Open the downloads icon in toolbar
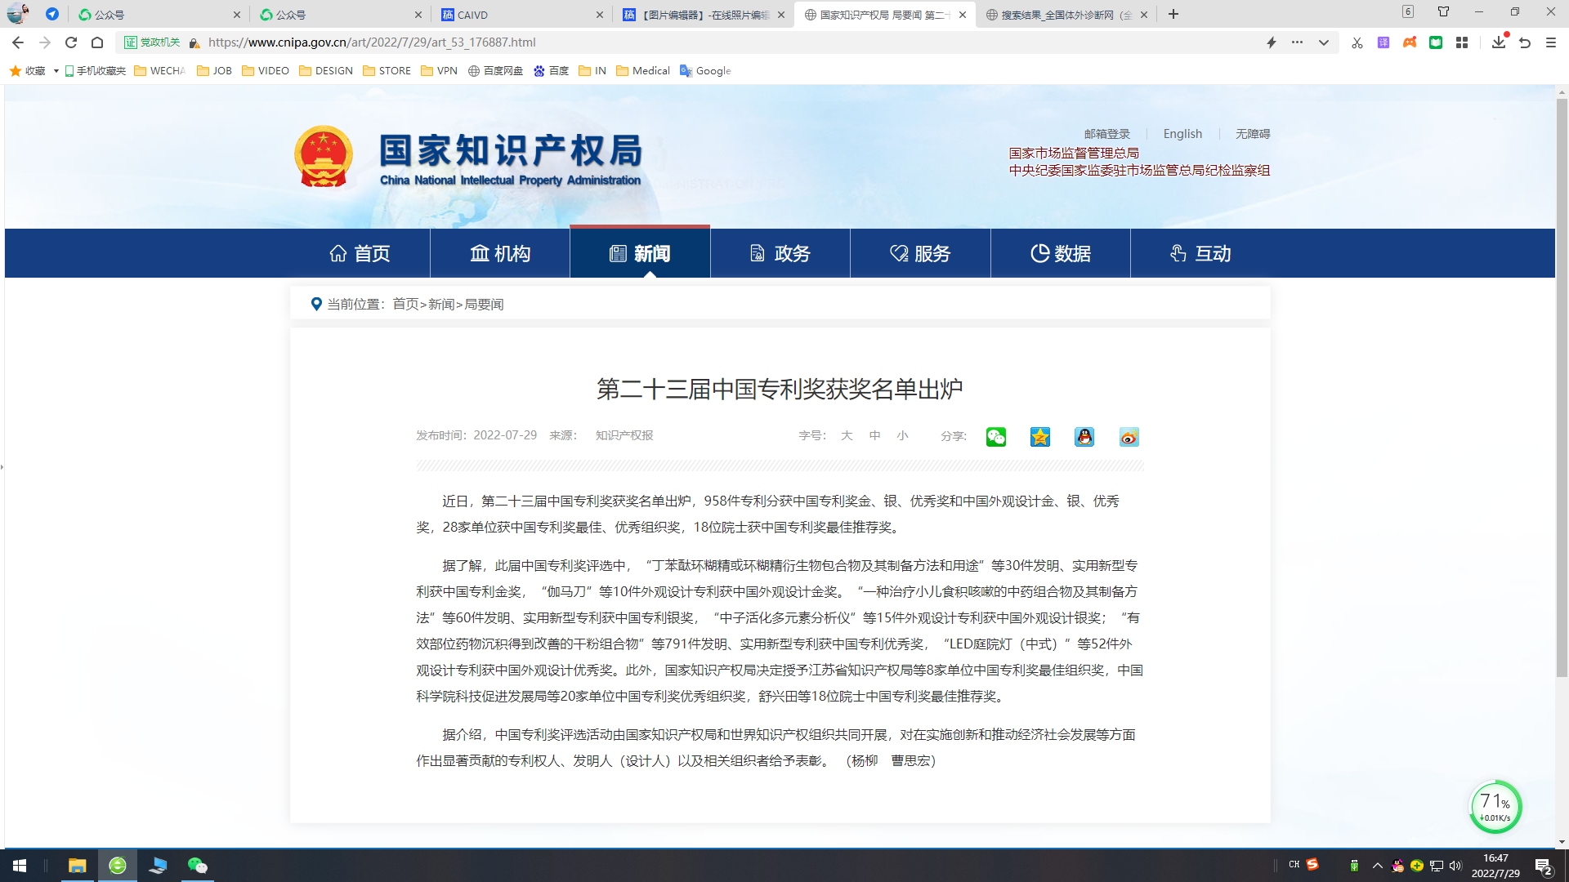Viewport: 1569px width, 882px height. pos(1498,42)
